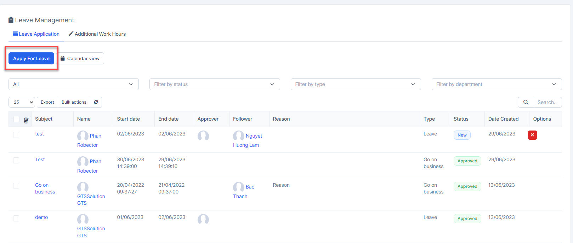The height and width of the screenshot is (243, 573).
Task: Click Bao Thanh follower avatar
Action: tap(238, 187)
